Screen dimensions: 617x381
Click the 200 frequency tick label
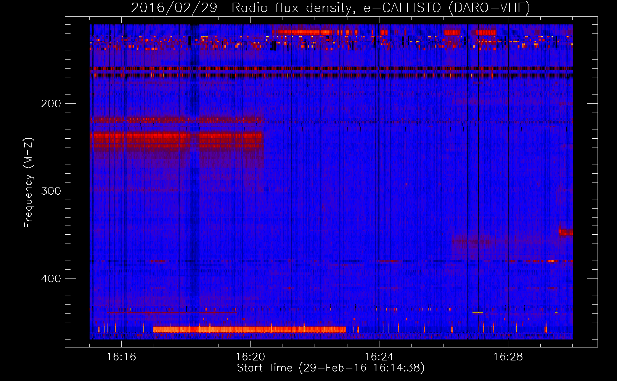[51, 104]
